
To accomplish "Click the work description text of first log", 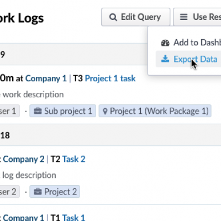I will 32,94.
